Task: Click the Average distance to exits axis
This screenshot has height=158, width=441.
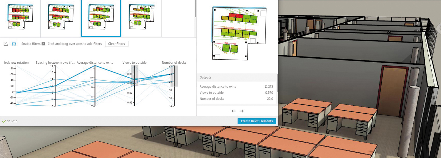Action: coord(95,86)
